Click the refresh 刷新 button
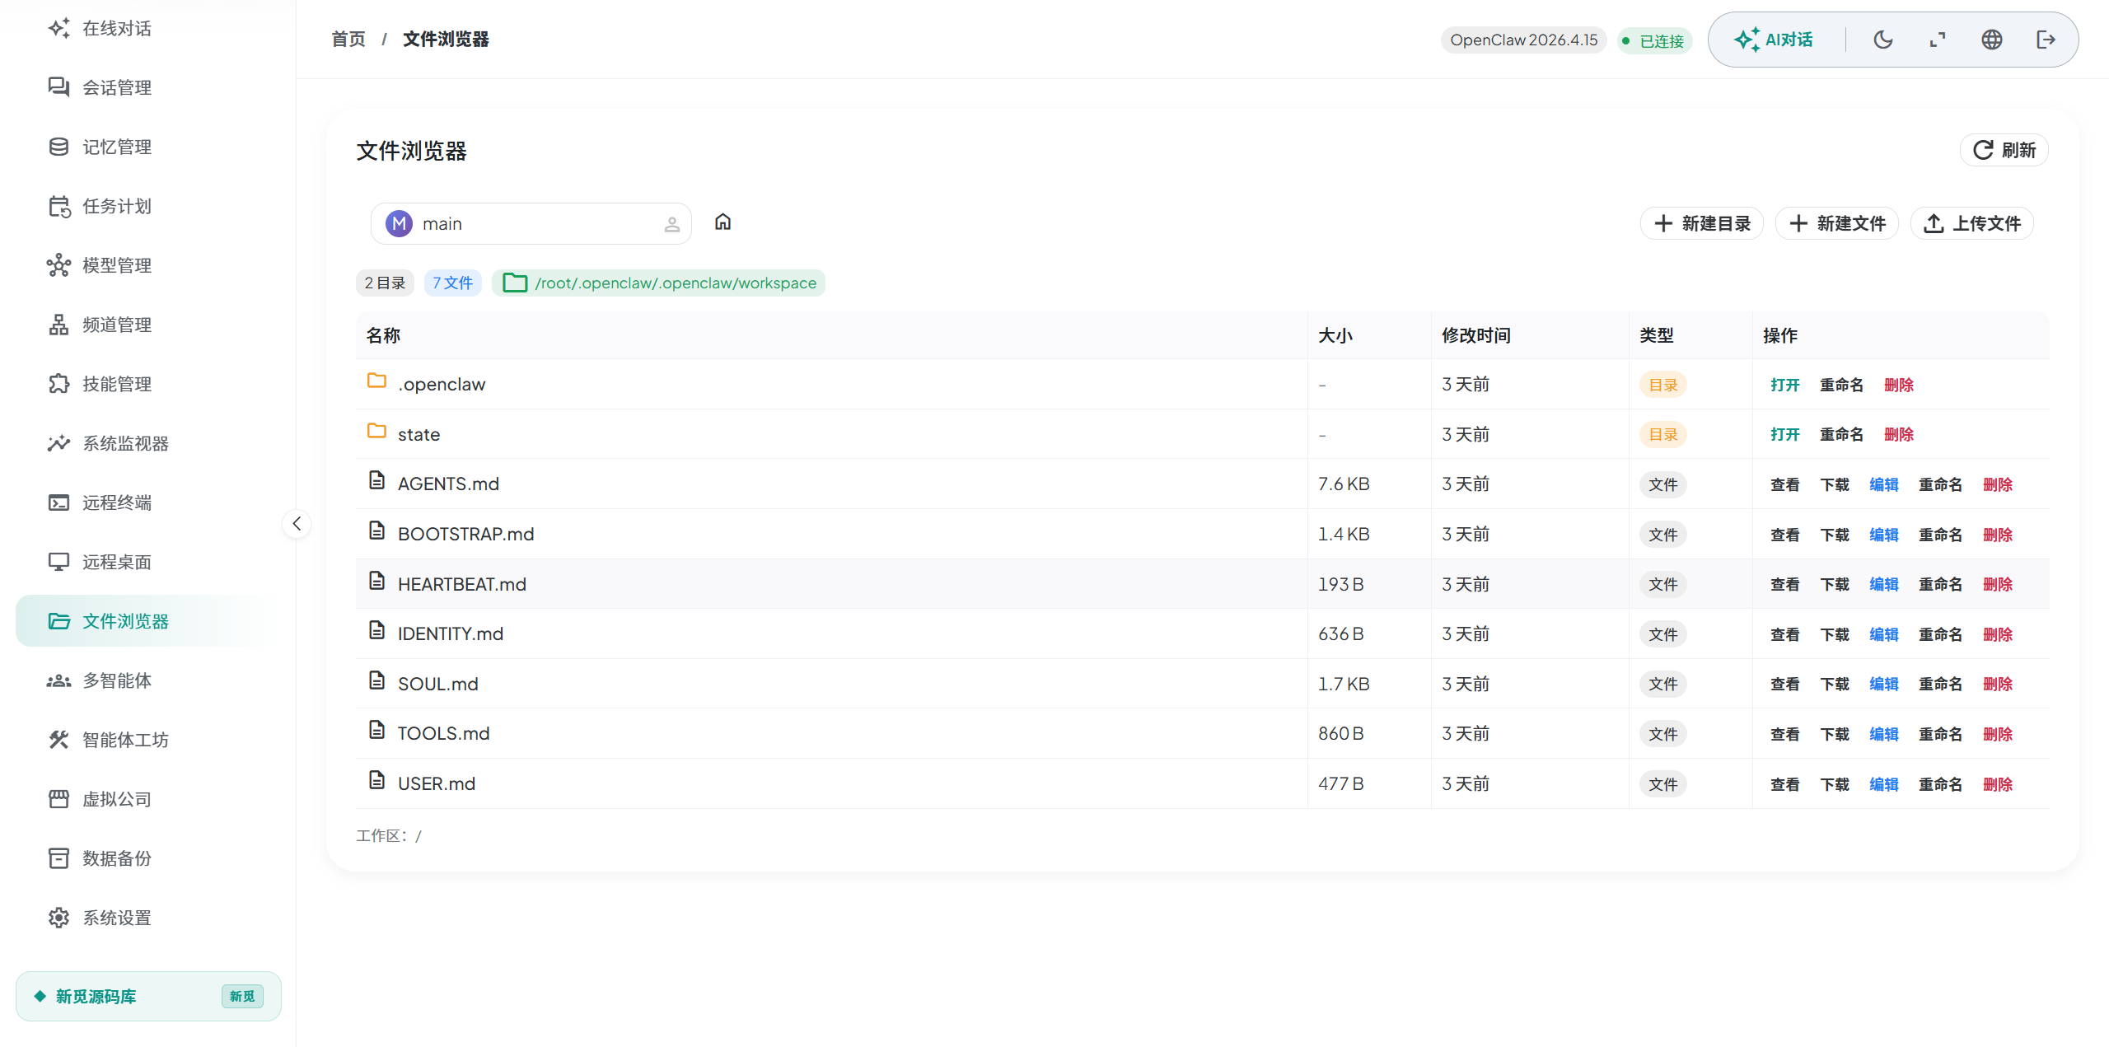 2004,150
